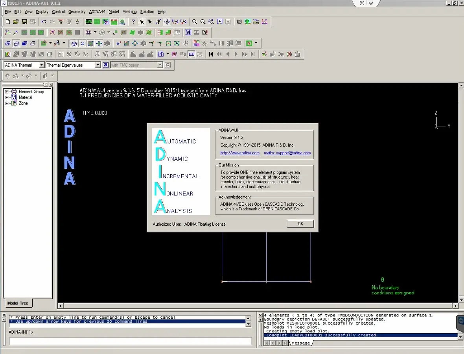Viewport: 464px width, 354px height.
Task: Toggle geometry cube display button
Action: click(74, 44)
